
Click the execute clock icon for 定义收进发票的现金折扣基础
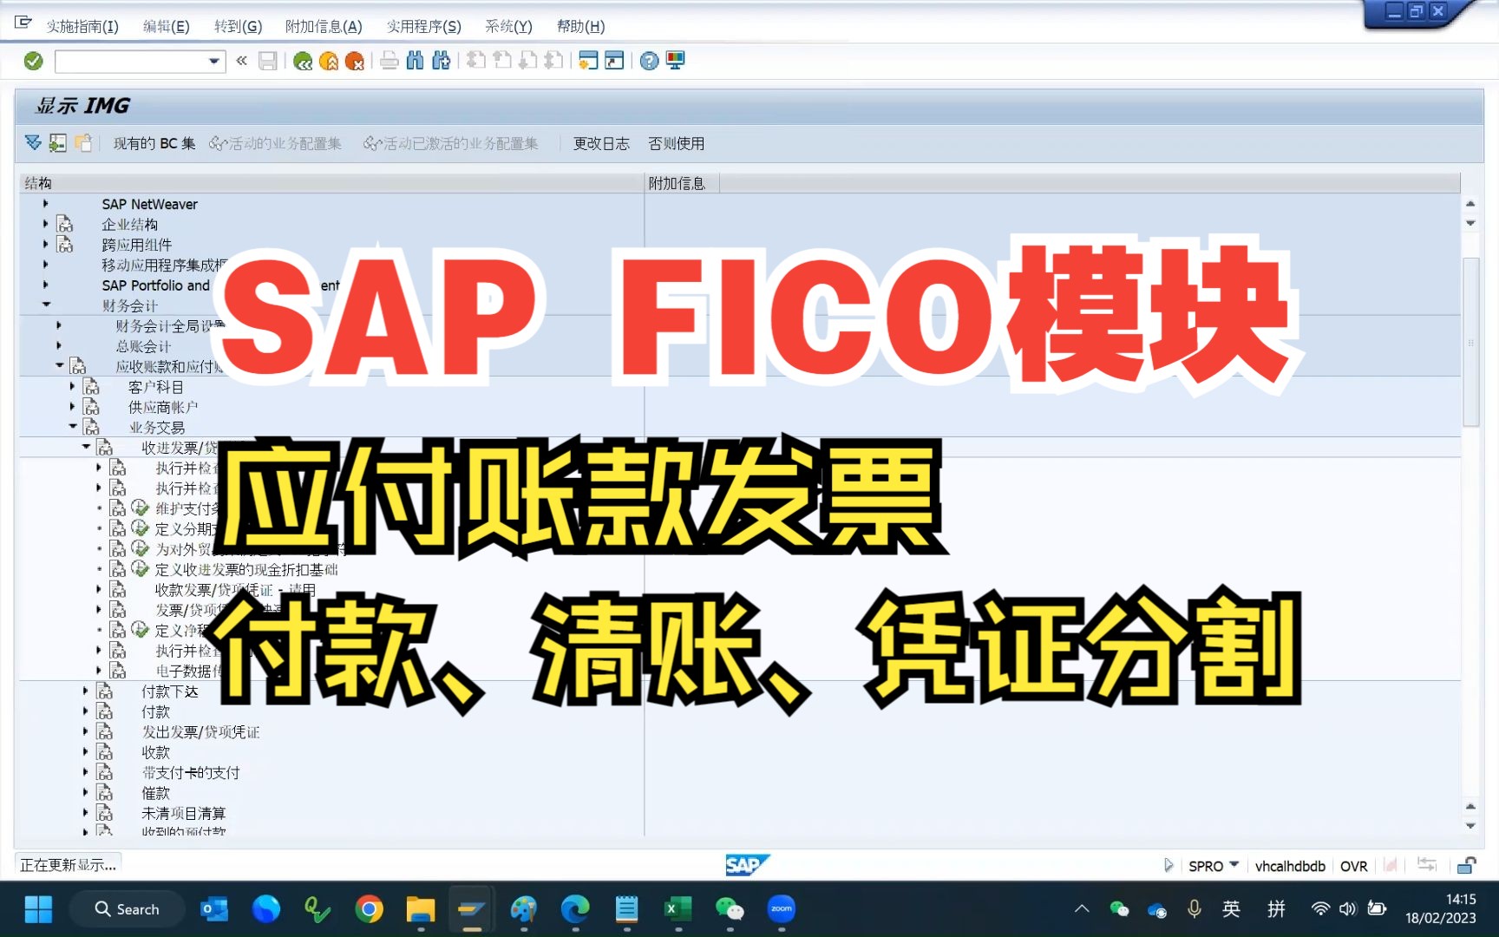tap(140, 569)
